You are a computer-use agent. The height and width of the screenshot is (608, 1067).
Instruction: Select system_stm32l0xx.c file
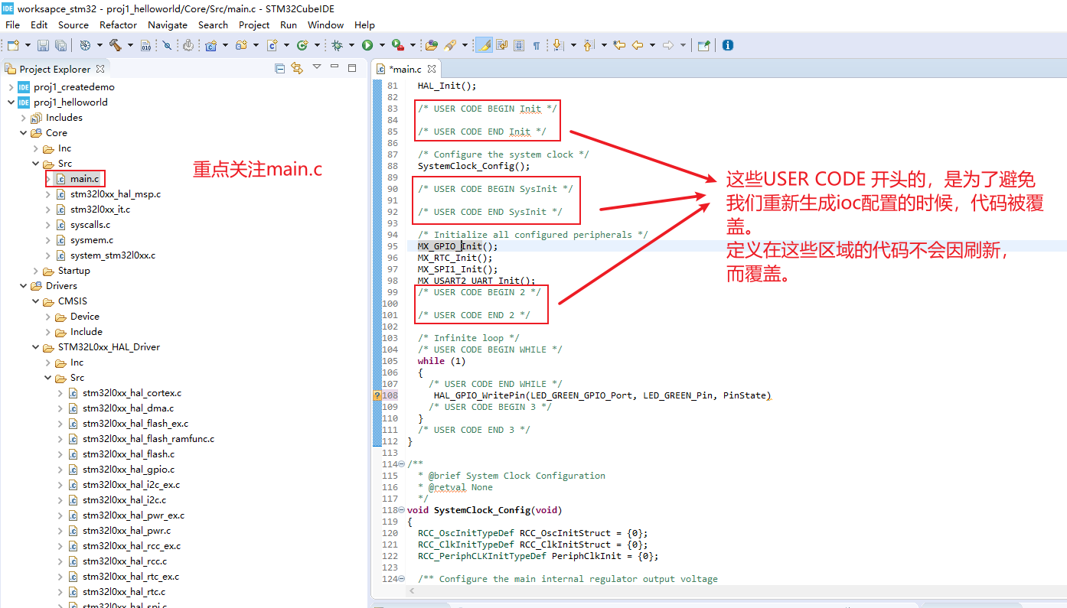point(112,255)
